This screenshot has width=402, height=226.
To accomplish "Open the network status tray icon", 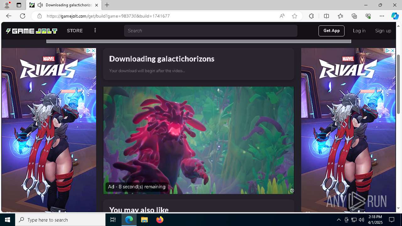I will point(354,220).
